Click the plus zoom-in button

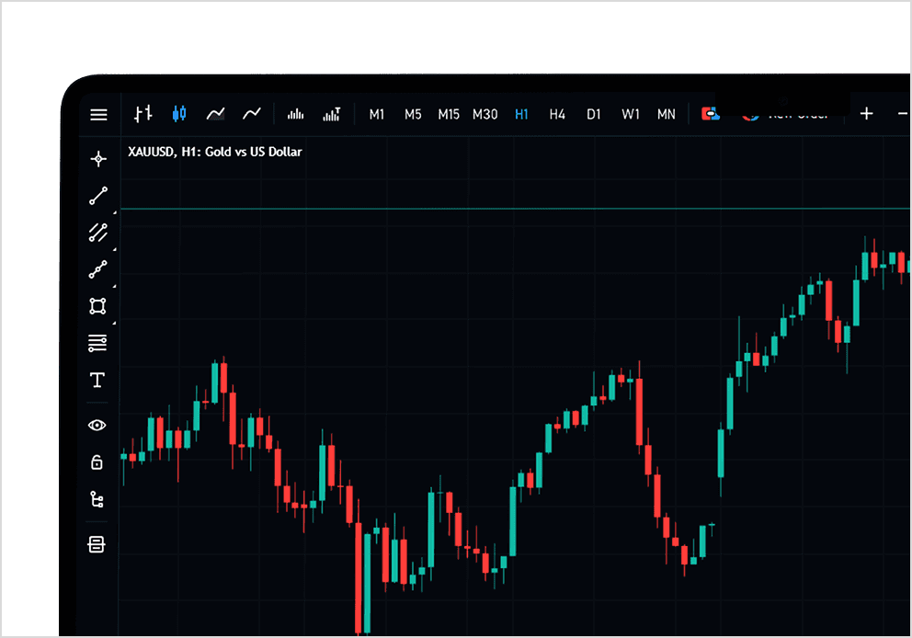point(867,113)
